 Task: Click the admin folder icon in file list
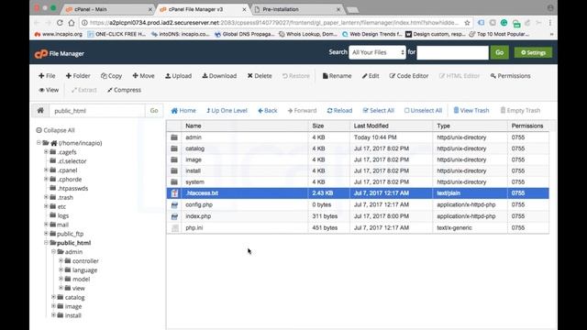click(x=174, y=137)
